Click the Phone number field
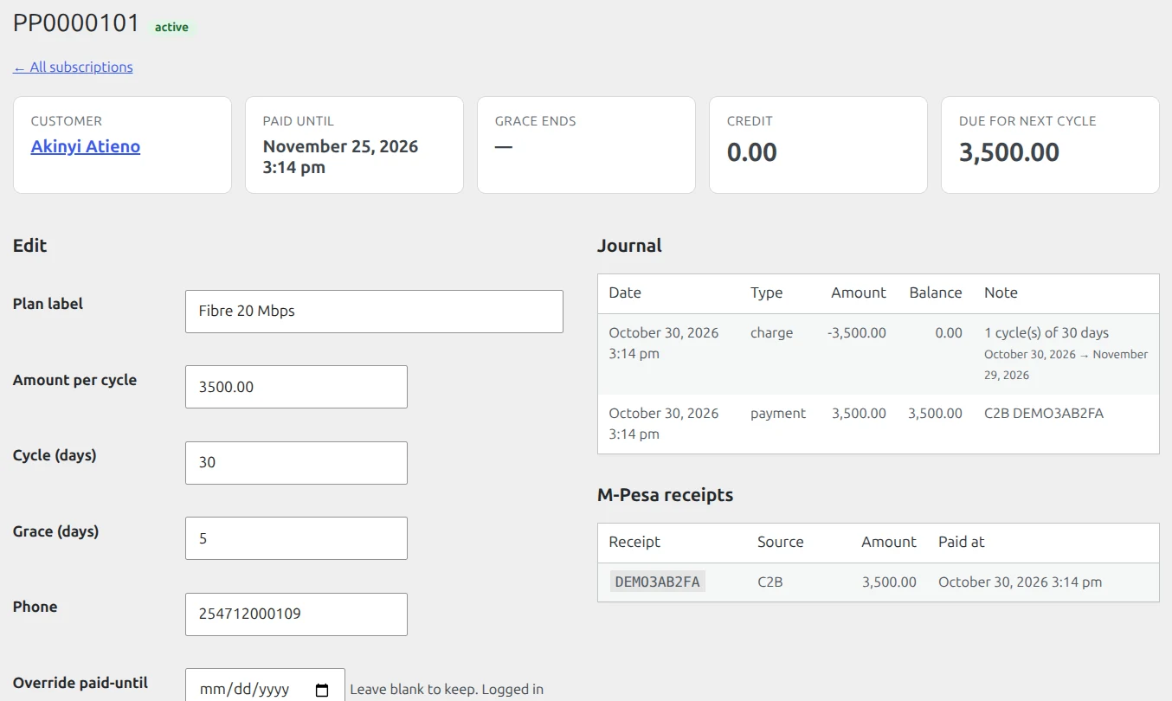Viewport: 1172px width, 701px height. (296, 614)
